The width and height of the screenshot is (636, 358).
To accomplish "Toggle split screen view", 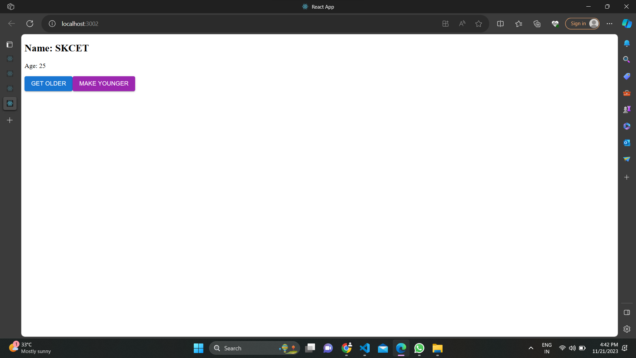I will 500,24.
